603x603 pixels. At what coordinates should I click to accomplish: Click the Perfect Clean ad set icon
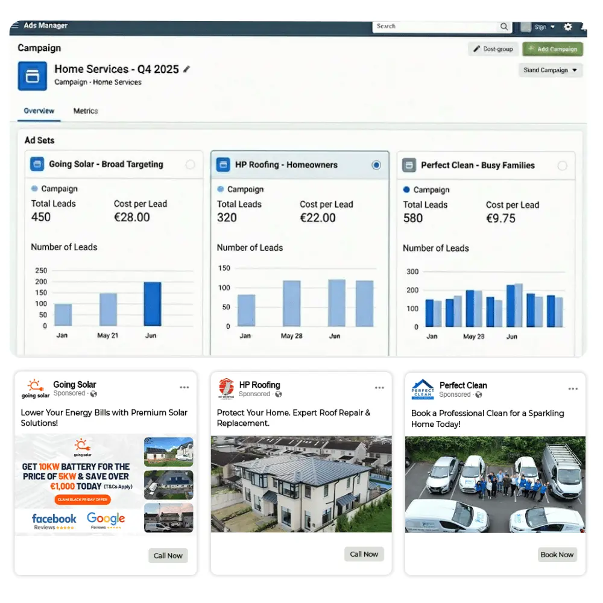[409, 165]
